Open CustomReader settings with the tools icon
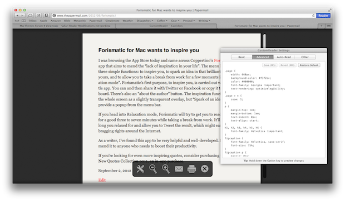345x201 pixels. [140, 169]
